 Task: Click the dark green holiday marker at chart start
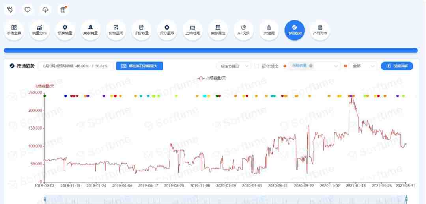pyautogui.click(x=45, y=96)
